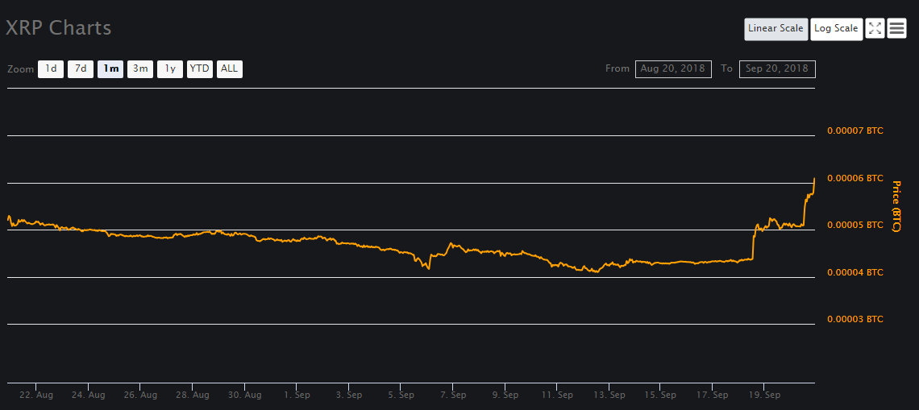This screenshot has width=919, height=410.
Task: Show ALL time range
Action: pyautogui.click(x=229, y=69)
